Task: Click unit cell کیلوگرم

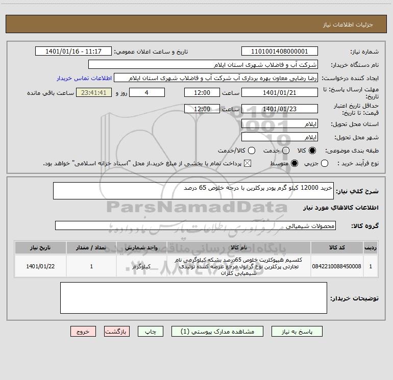Action: click(141, 266)
